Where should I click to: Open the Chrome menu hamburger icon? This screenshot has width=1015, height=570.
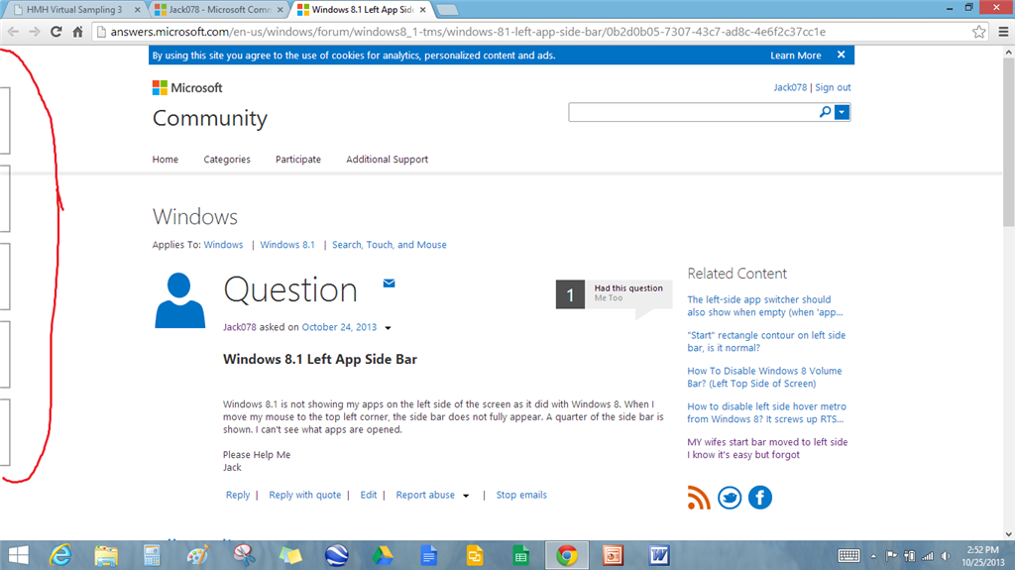(x=1003, y=32)
